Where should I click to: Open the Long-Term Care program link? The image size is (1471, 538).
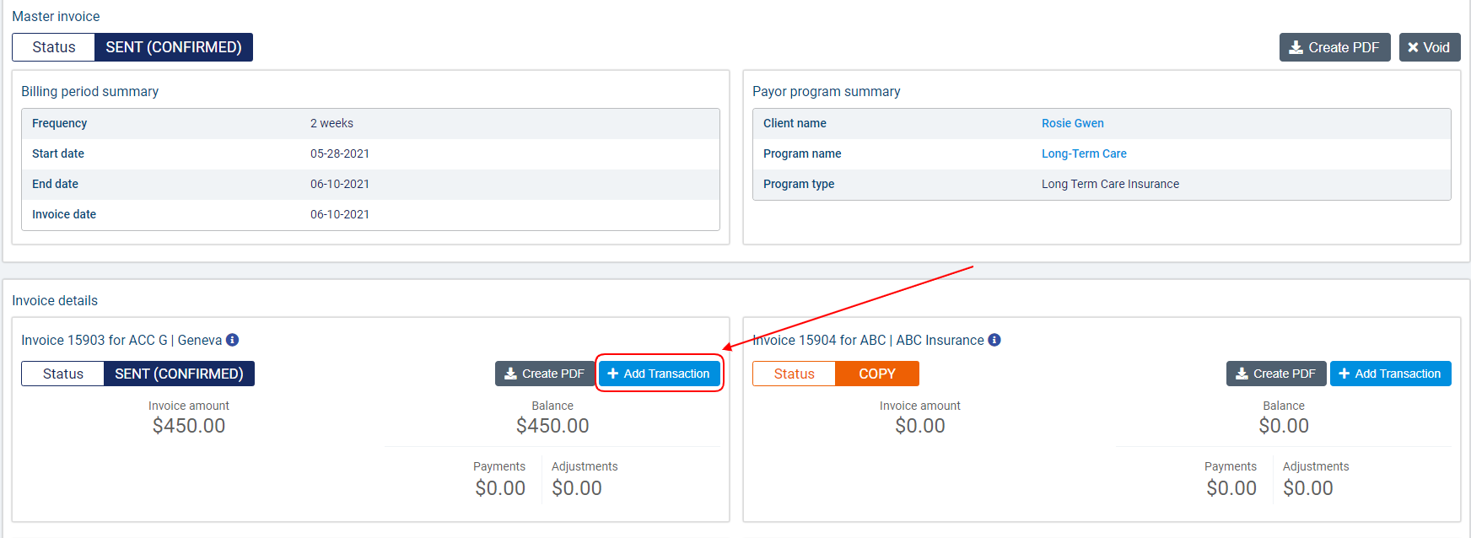click(1084, 153)
